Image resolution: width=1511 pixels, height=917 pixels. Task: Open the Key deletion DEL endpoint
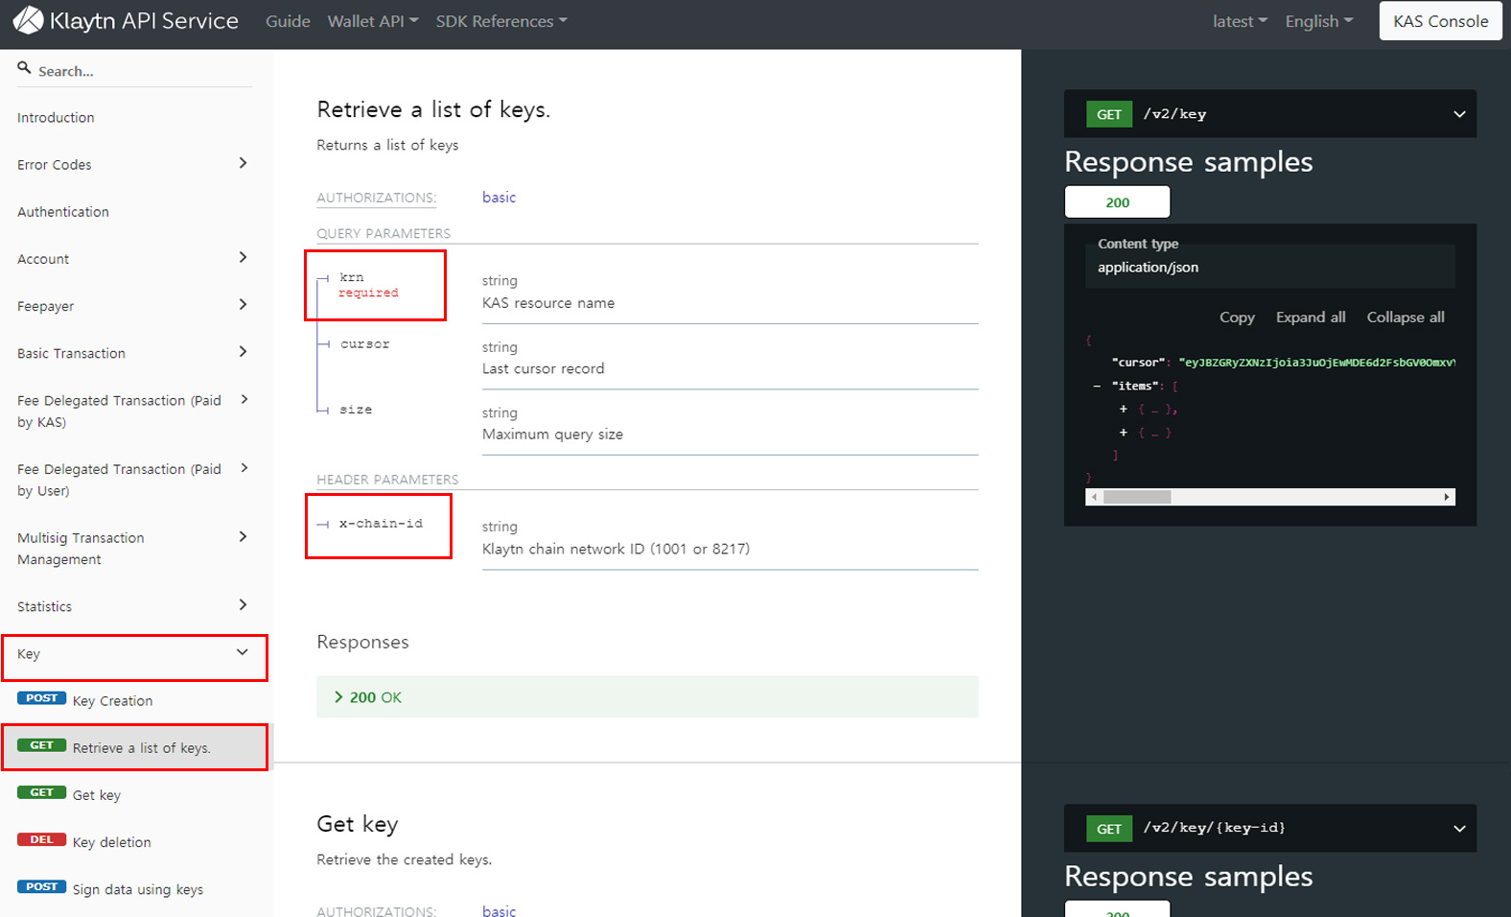pos(111,841)
